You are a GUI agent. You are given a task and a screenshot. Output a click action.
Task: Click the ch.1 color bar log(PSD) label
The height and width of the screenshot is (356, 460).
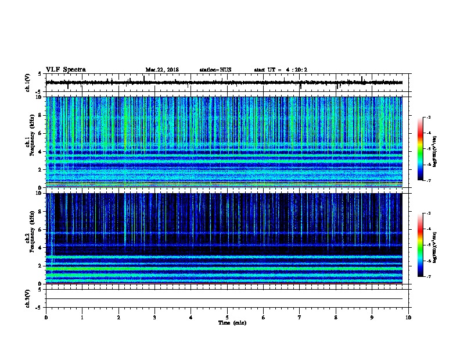[434, 152]
